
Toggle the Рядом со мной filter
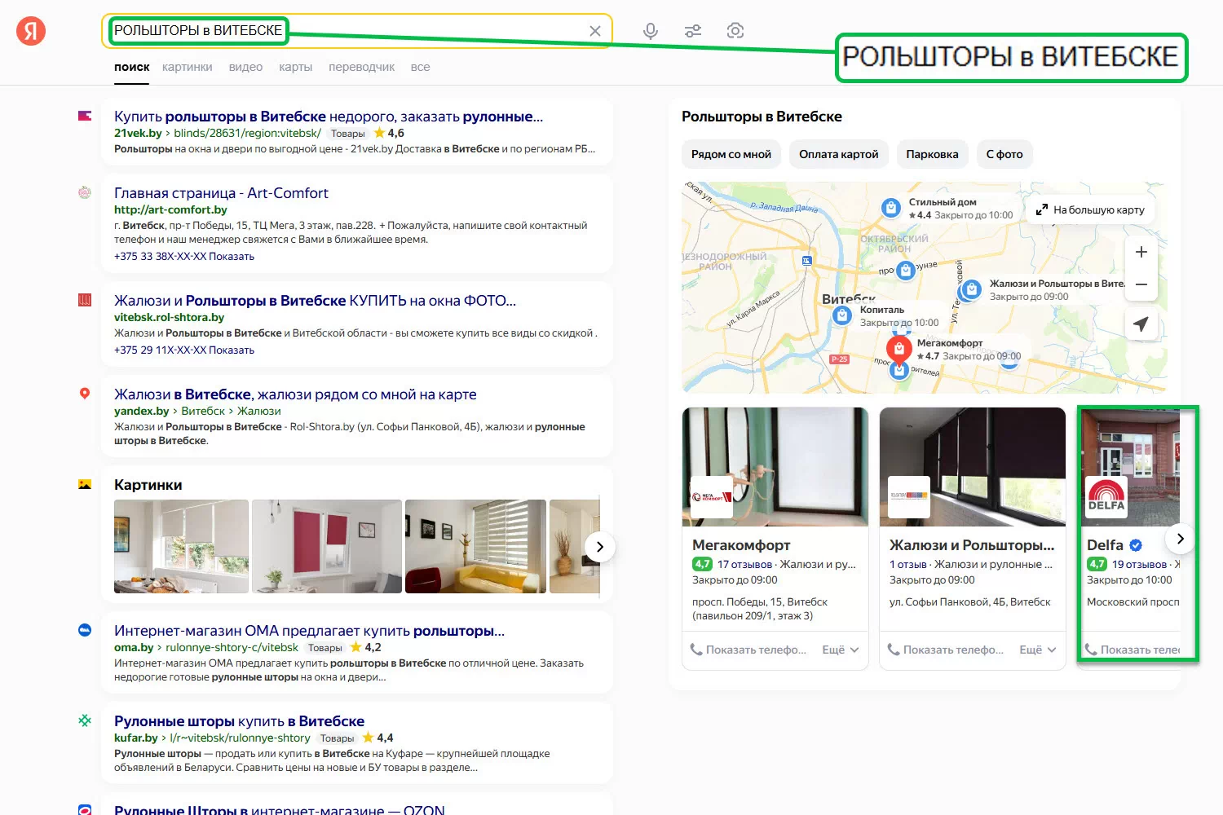point(731,154)
